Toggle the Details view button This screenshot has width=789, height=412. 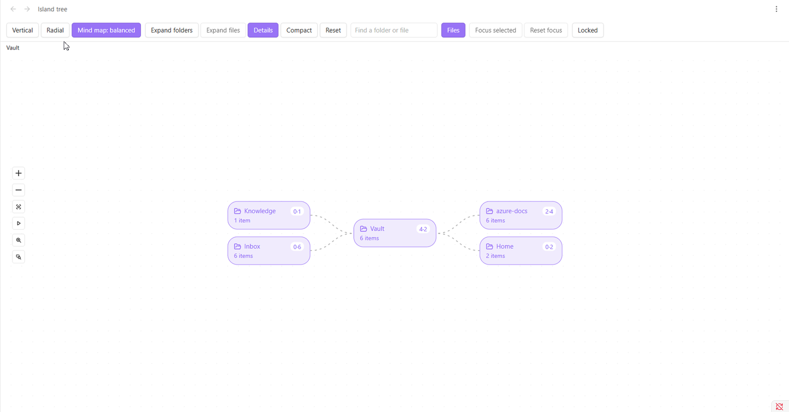pos(263,30)
